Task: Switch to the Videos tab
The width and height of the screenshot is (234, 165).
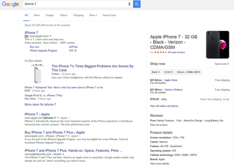Action: pyautogui.click(x=64, y=15)
